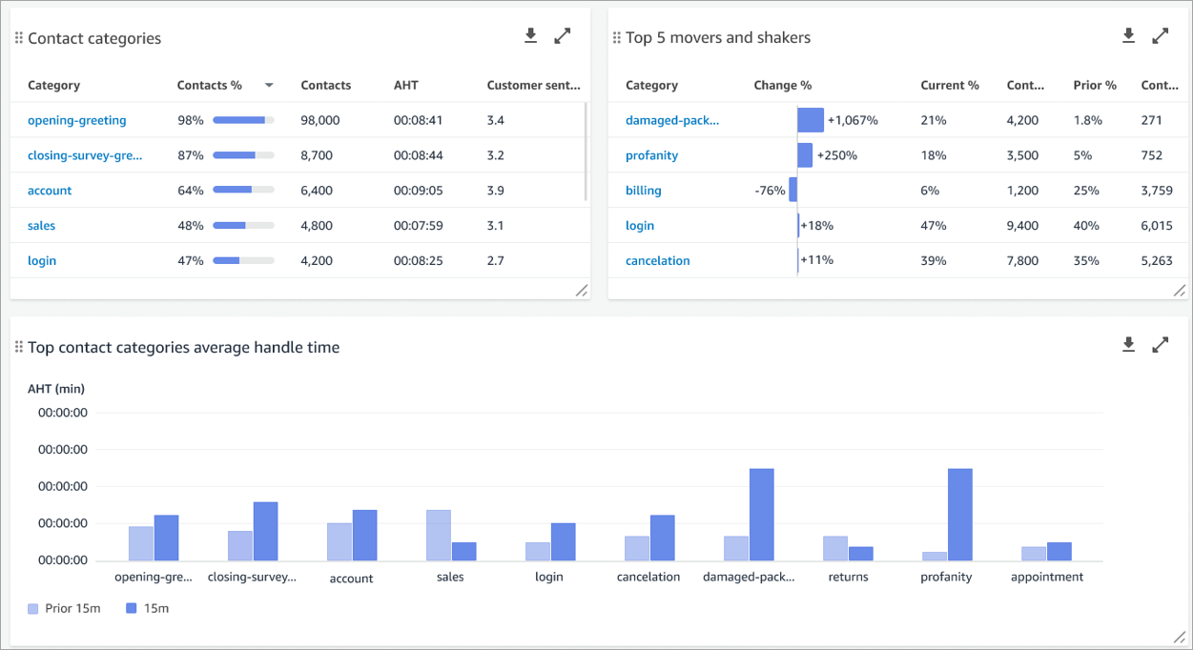This screenshot has width=1193, height=650.
Task: Expand the average handle time chart
Action: click(x=1160, y=345)
